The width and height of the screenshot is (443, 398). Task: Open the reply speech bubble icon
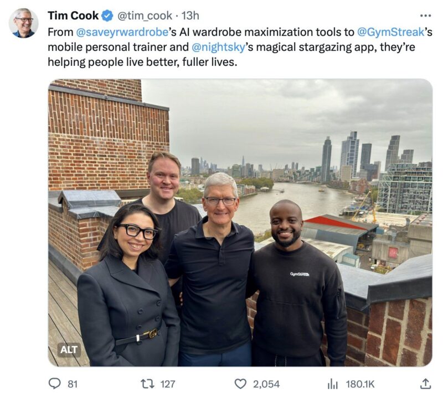(x=54, y=384)
